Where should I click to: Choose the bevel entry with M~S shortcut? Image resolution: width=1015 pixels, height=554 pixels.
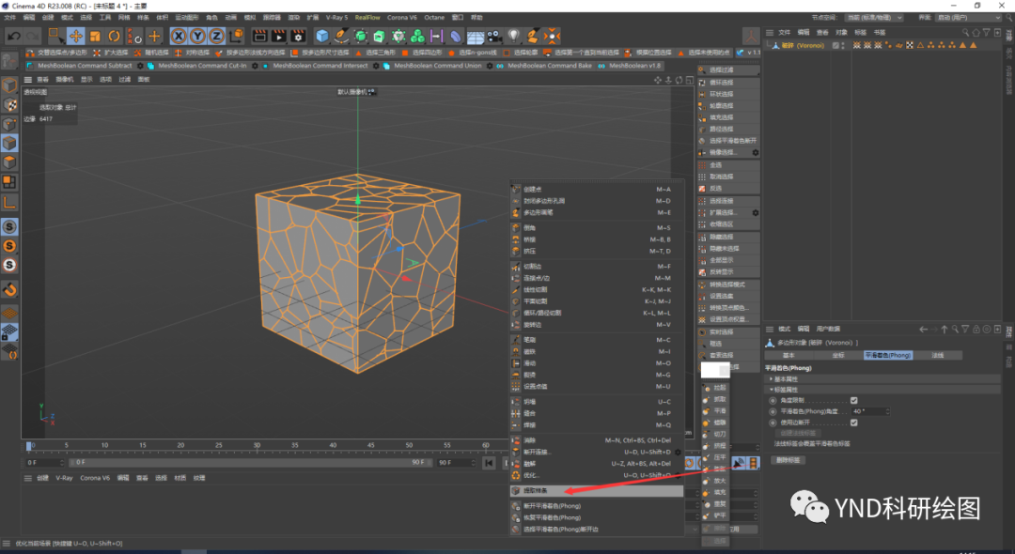click(596, 227)
